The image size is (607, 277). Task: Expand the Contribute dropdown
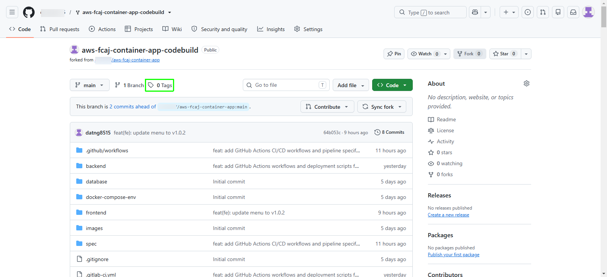327,106
